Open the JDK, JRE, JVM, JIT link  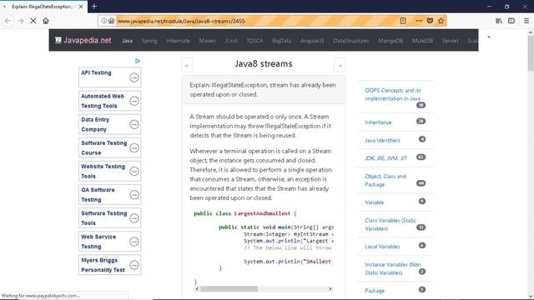tap(385, 158)
